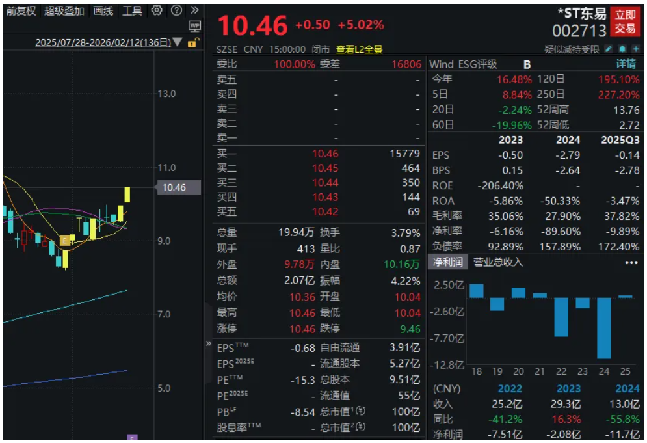Open ESG rating 详情 link
Image resolution: width=647 pixels, height=443 pixels.
coord(626,64)
